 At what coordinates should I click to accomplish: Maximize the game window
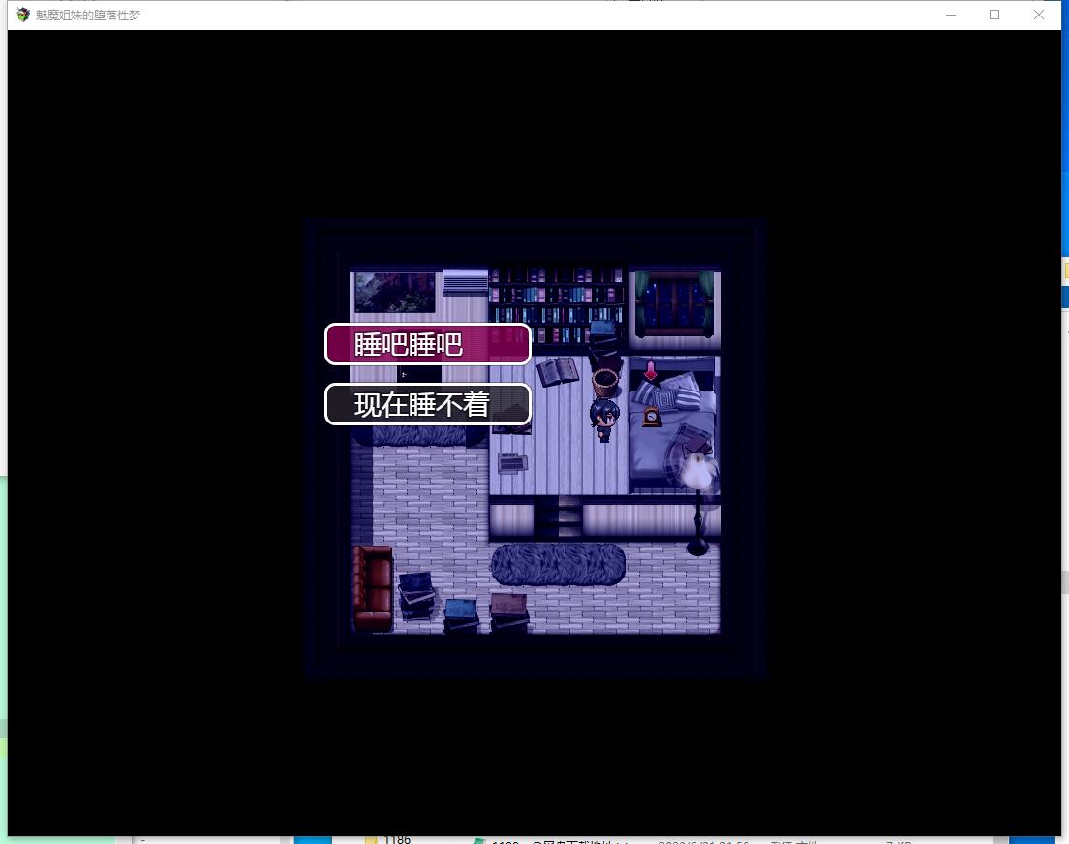(x=993, y=15)
